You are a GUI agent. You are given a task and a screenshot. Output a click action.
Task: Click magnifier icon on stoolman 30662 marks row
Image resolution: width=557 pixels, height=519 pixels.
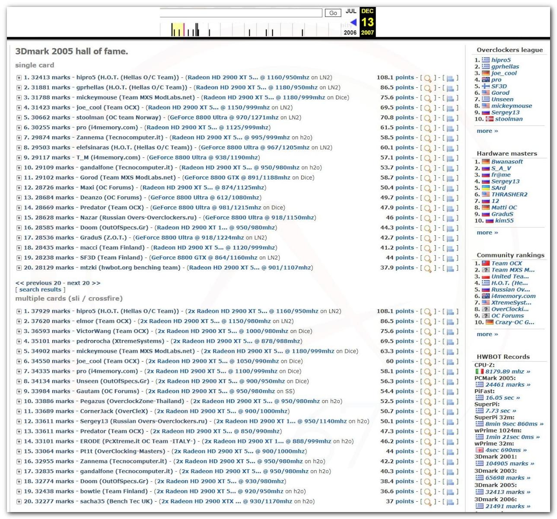[x=427, y=118]
